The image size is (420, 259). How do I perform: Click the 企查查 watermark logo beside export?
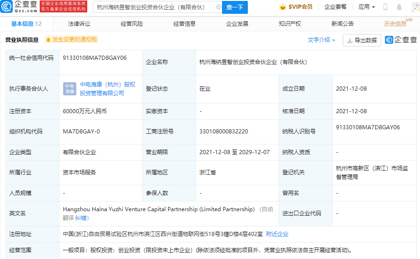(401, 40)
